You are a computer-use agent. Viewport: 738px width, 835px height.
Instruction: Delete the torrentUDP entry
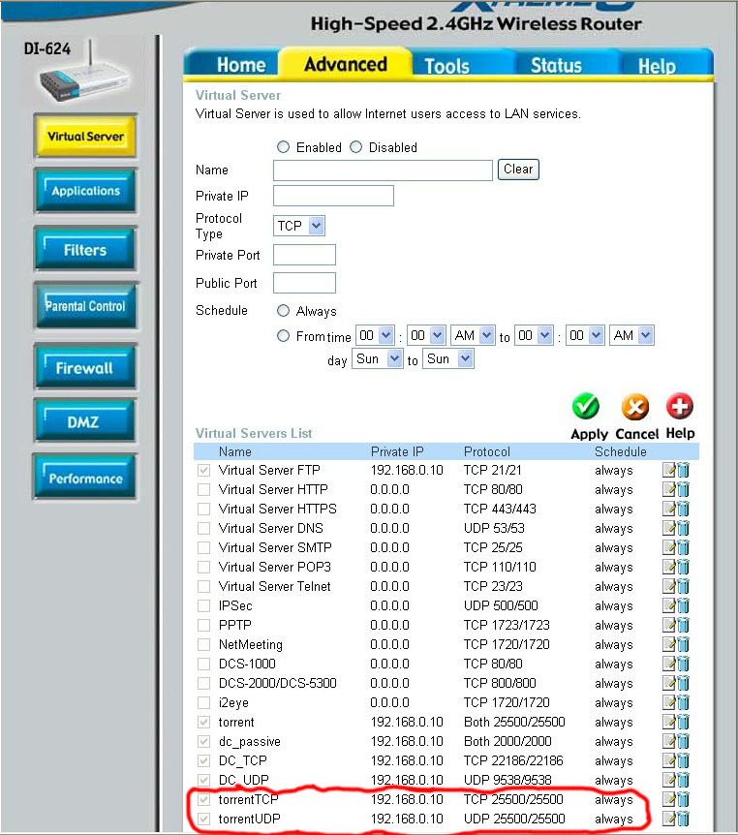click(x=683, y=820)
